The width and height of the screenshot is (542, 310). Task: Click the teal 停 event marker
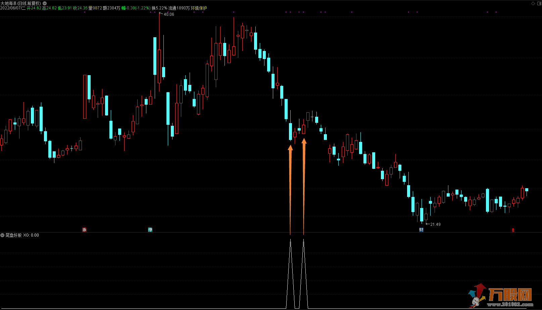pyautogui.click(x=150, y=230)
